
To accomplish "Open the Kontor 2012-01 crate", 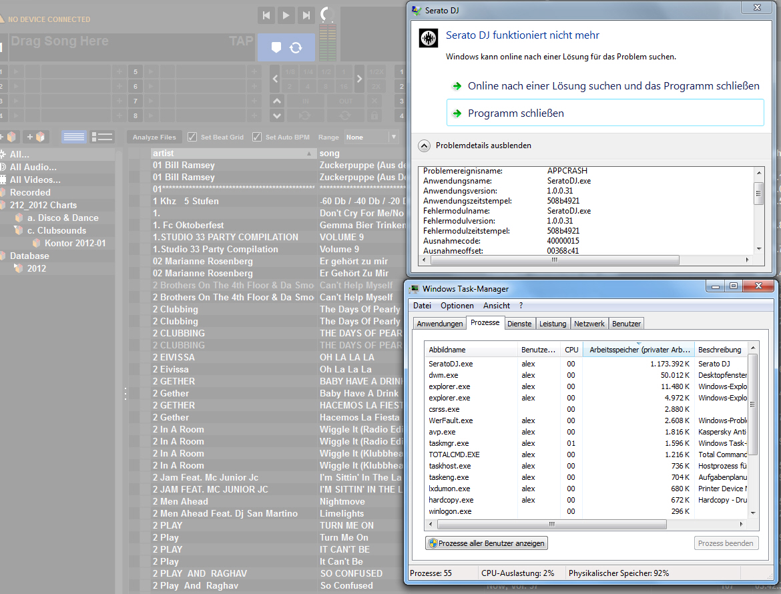I will coord(75,243).
